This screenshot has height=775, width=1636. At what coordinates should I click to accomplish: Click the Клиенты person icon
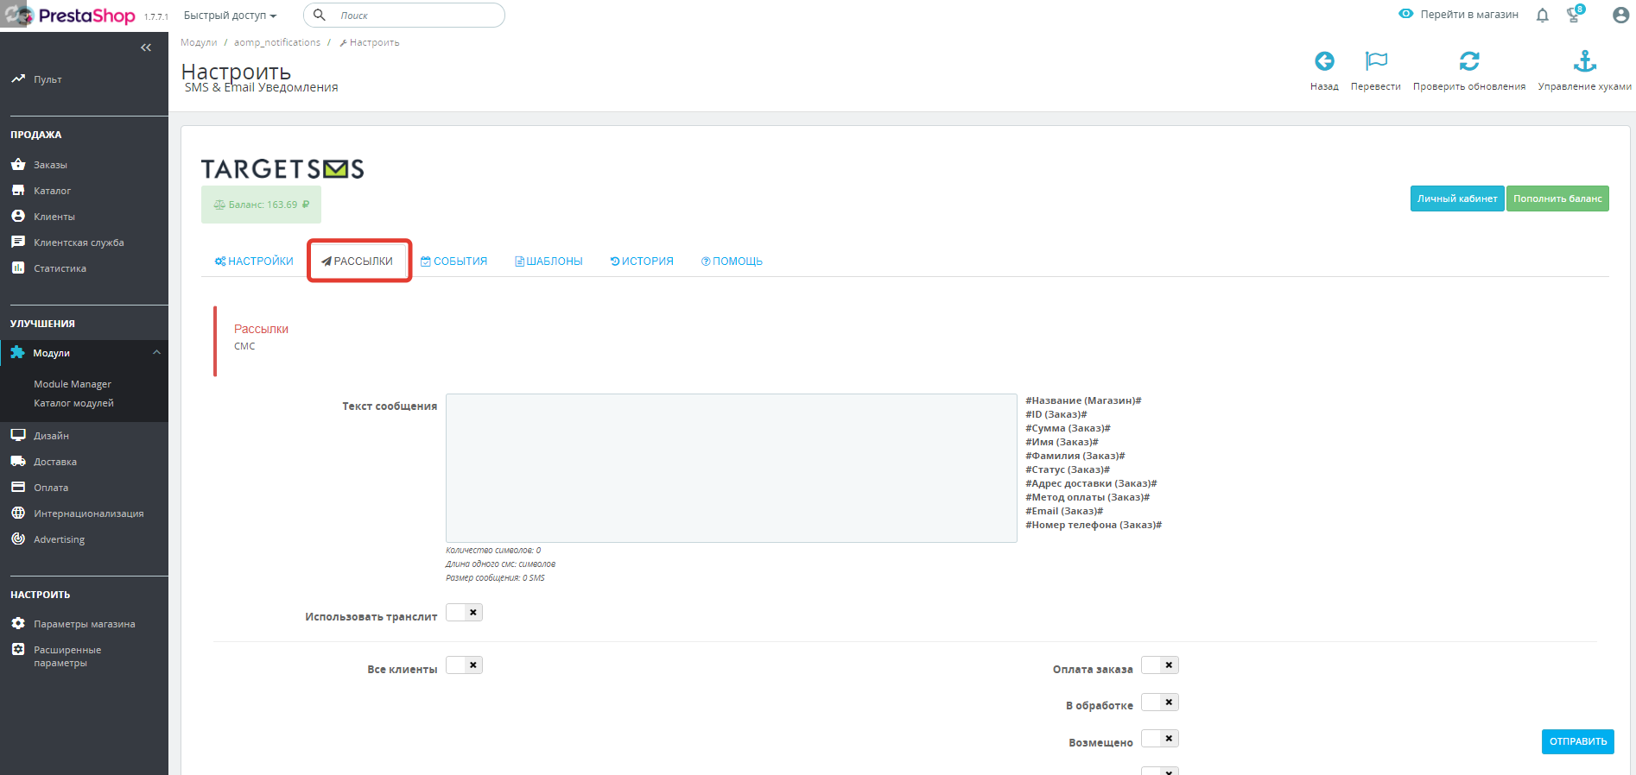[x=18, y=216]
